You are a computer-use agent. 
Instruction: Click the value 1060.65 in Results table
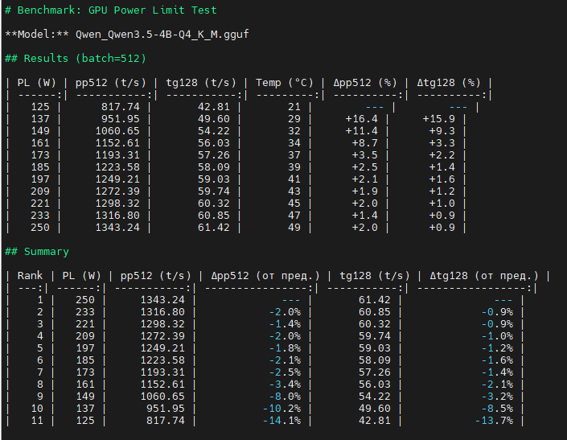(117, 131)
